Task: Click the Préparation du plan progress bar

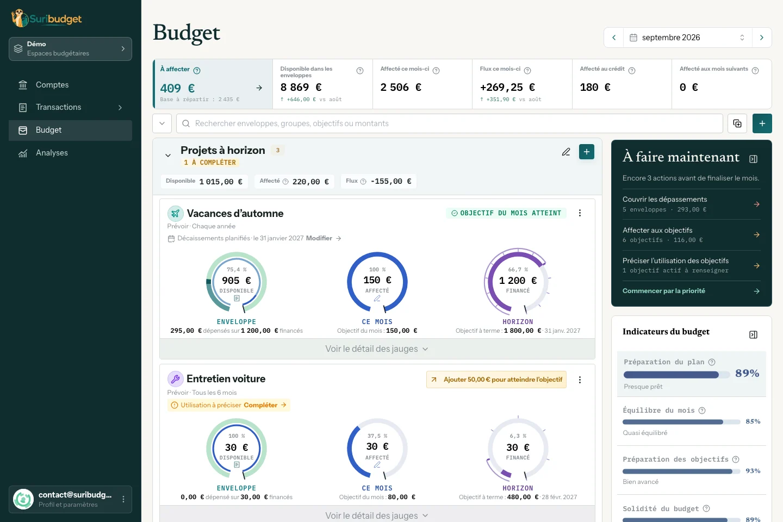Action: click(x=678, y=375)
